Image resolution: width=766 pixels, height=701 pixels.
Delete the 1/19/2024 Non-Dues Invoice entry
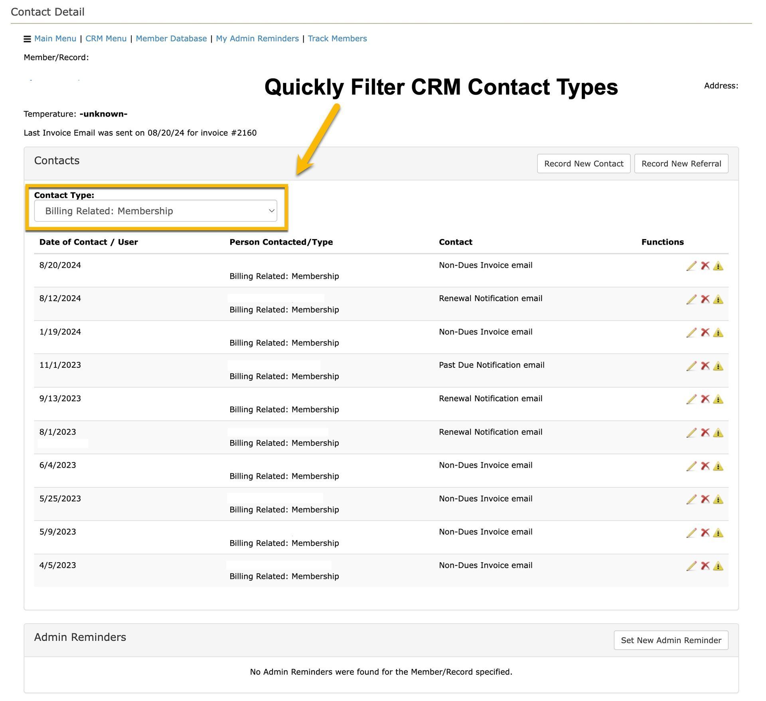[705, 332]
